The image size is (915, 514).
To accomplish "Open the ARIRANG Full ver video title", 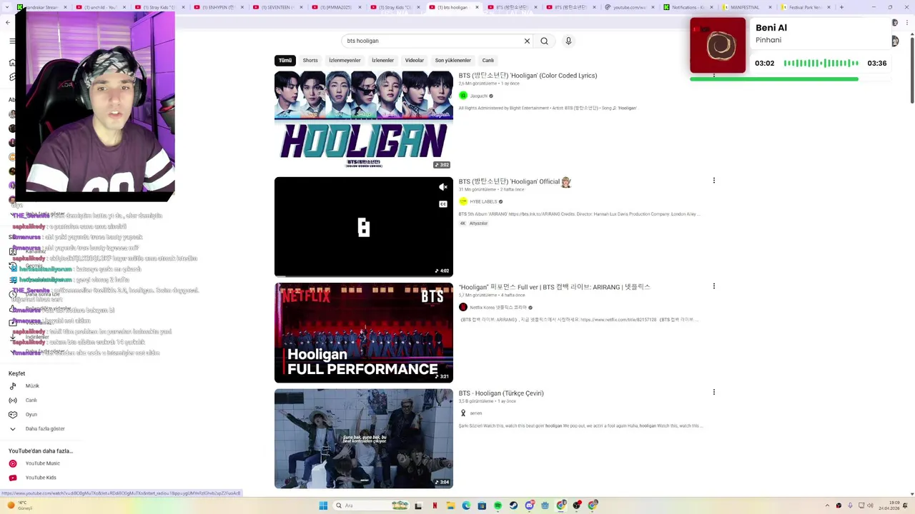I will pos(555,287).
